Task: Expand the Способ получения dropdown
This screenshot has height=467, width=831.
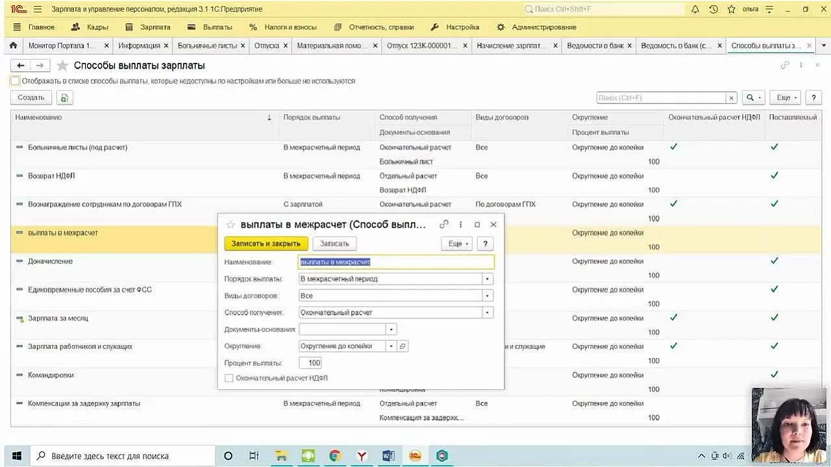Action: tap(487, 313)
